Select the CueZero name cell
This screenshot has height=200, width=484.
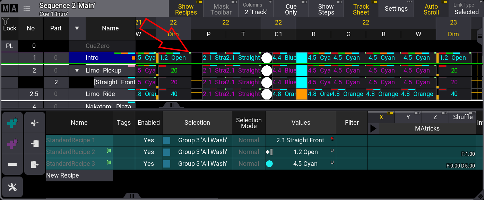tap(102, 46)
